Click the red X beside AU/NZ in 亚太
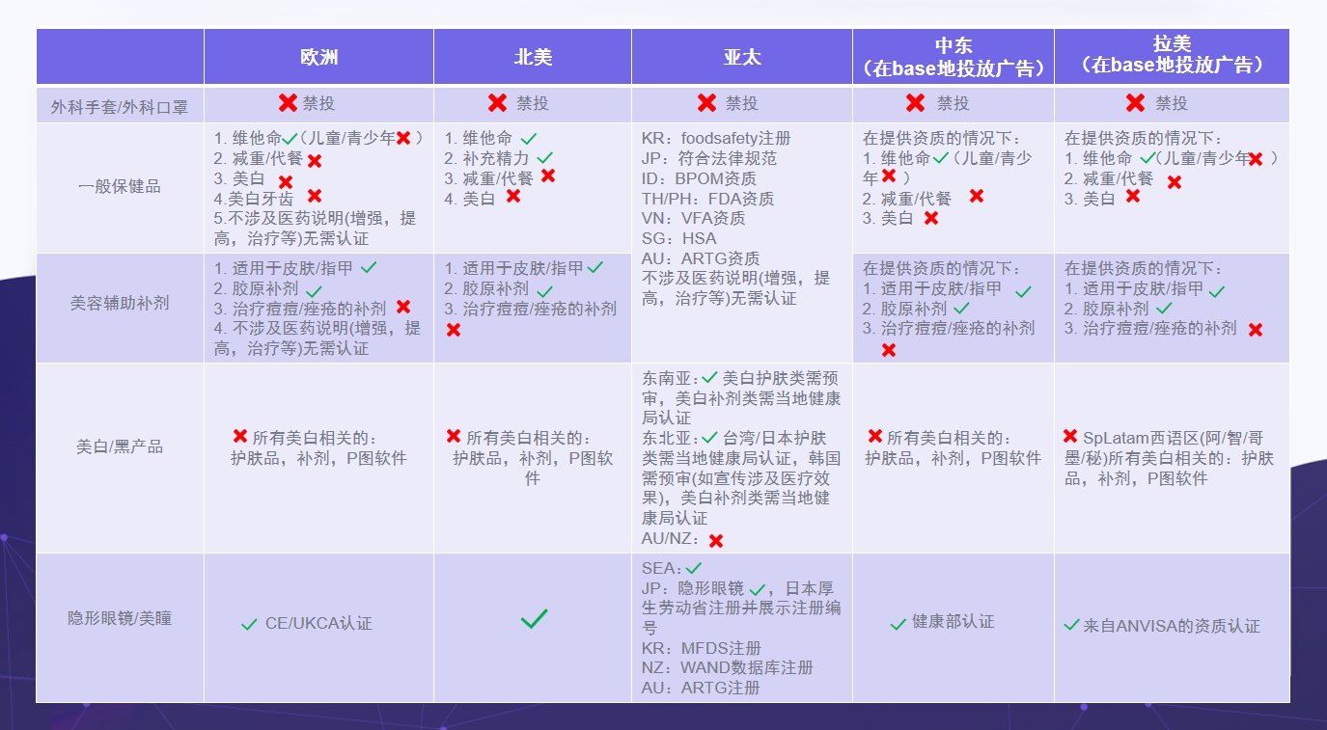Image resolution: width=1327 pixels, height=730 pixels. pos(715,541)
